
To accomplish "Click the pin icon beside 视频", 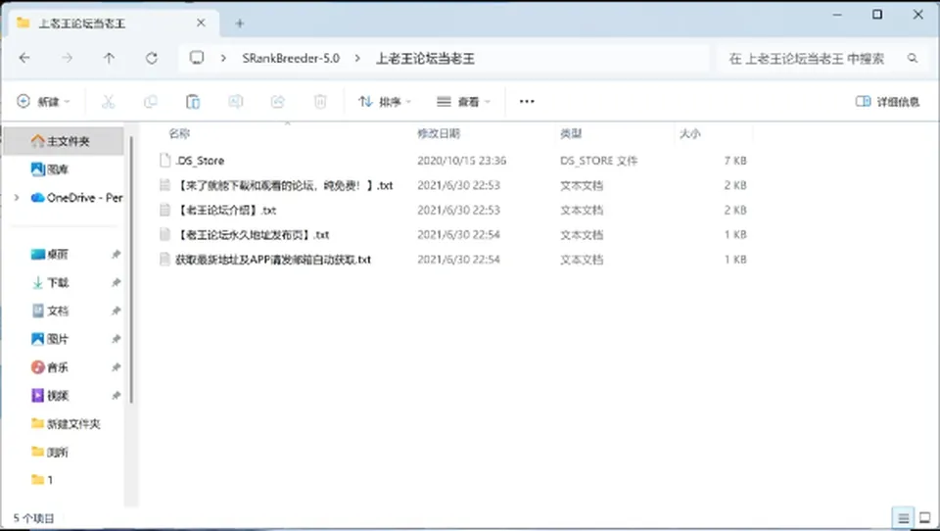I will point(116,396).
